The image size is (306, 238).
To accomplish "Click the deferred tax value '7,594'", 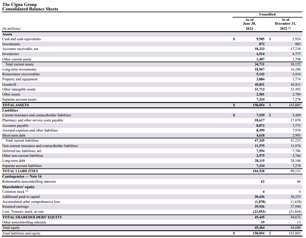I will click(x=260, y=151).
